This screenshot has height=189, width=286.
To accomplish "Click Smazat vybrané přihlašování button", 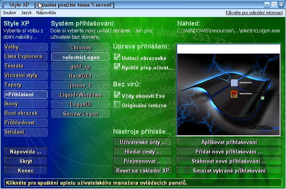I will click(229, 171).
